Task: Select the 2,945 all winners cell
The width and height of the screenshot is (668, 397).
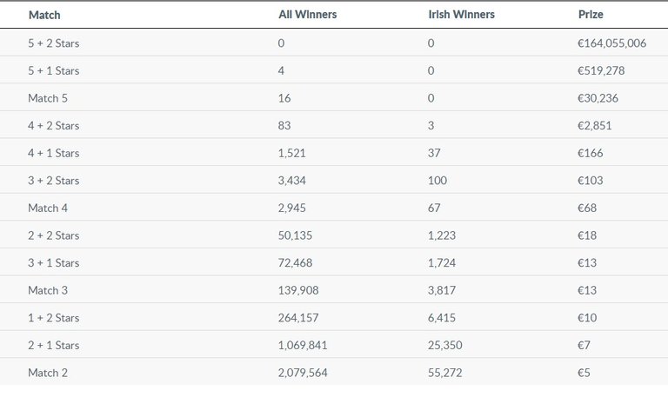Action: tap(292, 208)
